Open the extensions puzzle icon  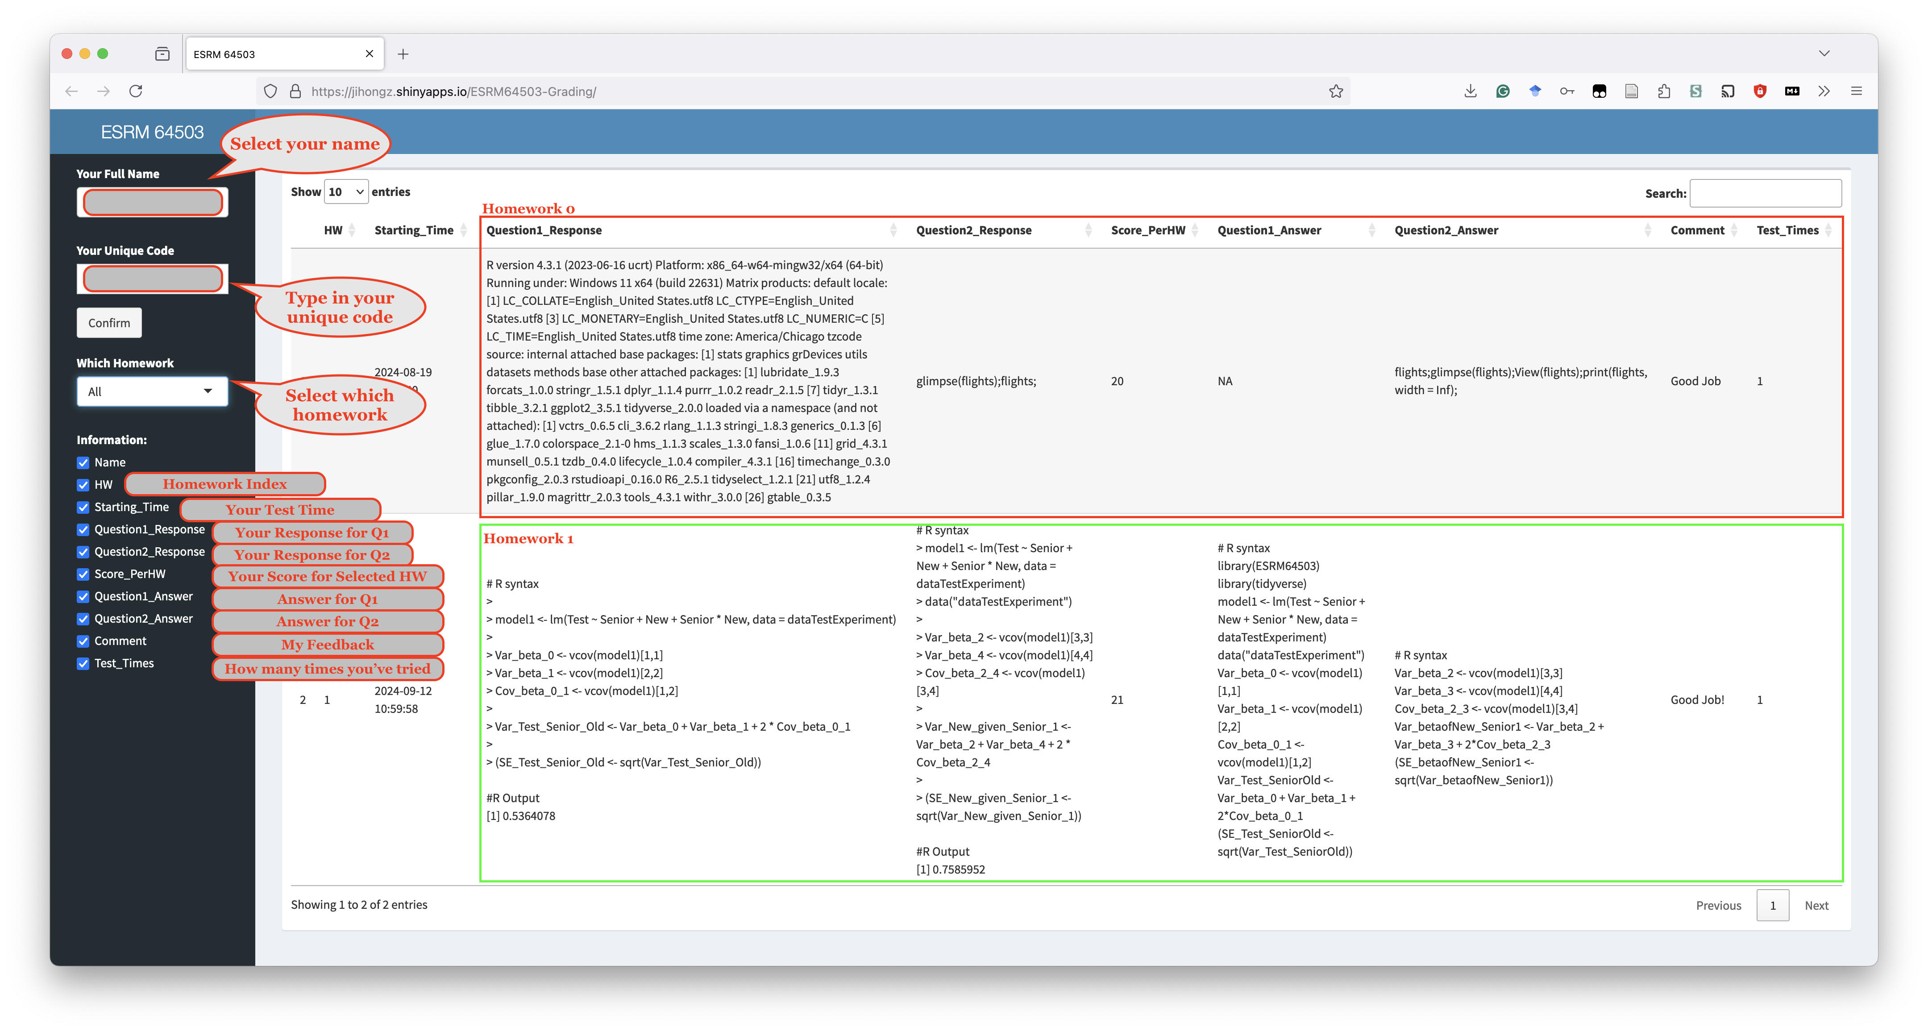point(1664,92)
